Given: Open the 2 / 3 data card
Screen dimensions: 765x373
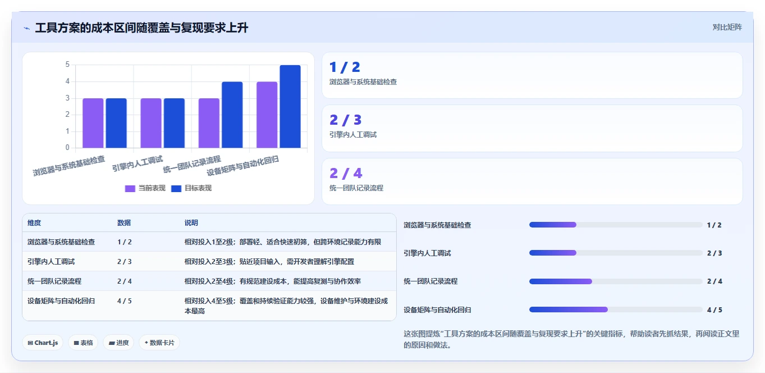Looking at the screenshot, I should [532, 128].
